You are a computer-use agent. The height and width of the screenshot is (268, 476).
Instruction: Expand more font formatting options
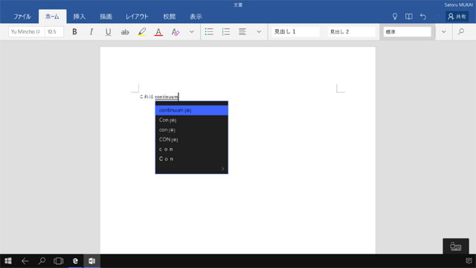tap(192, 32)
